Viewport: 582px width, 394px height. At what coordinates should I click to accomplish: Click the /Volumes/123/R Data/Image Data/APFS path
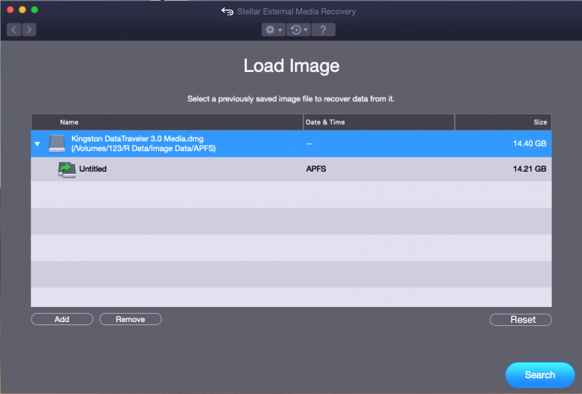(143, 148)
